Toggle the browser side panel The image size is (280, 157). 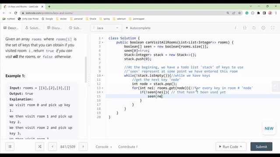264,13
